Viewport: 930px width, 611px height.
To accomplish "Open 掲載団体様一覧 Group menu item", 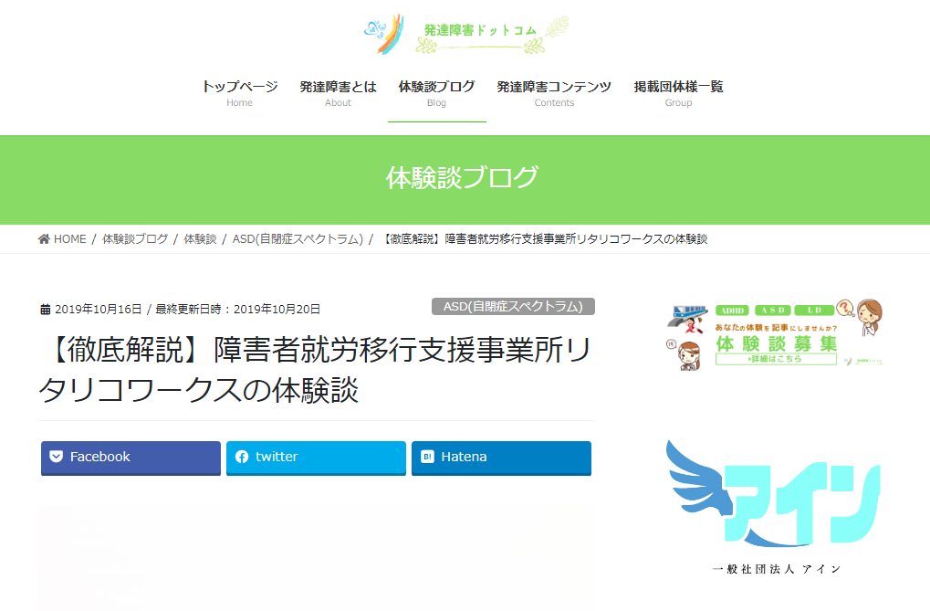I will pyautogui.click(x=678, y=92).
